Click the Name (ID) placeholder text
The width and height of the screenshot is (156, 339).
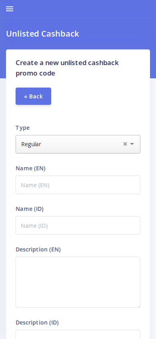point(34,226)
